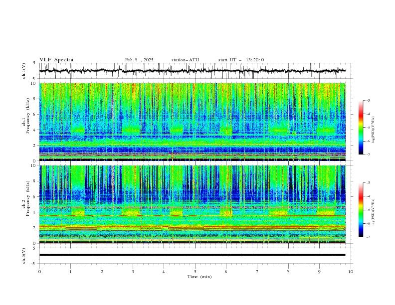395x305 pixels.
Task: Click the lower PSD color bar
Action: click(361, 210)
